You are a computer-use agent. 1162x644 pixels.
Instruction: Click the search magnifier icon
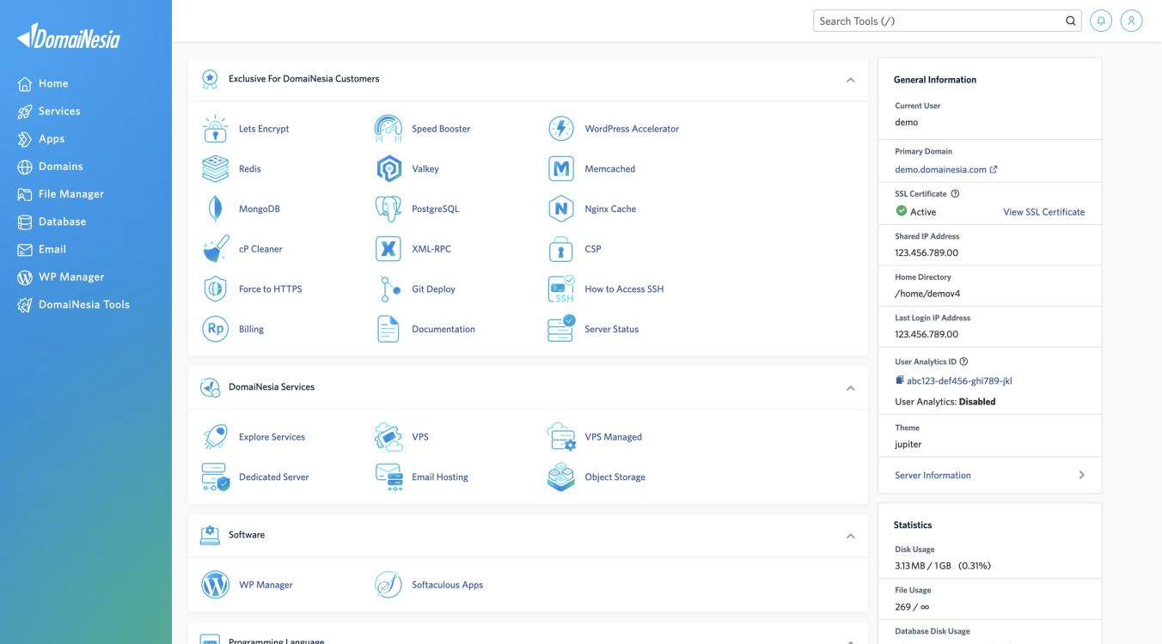pyautogui.click(x=1071, y=21)
